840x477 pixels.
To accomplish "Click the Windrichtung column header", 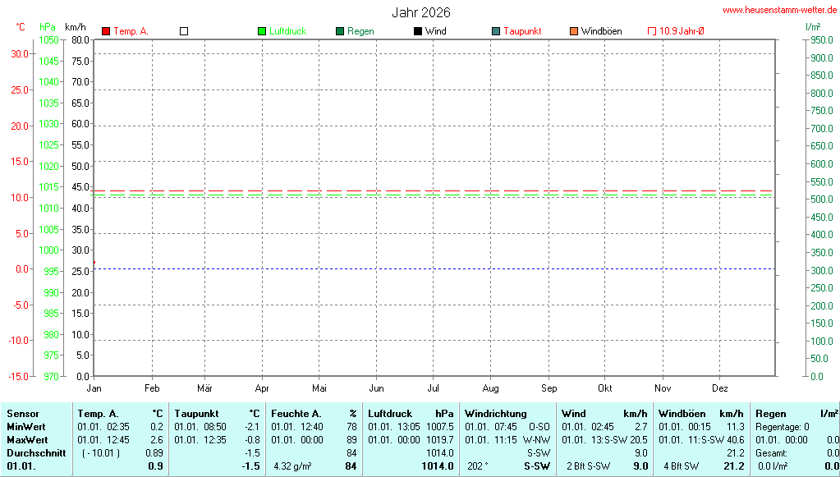I will [x=496, y=414].
